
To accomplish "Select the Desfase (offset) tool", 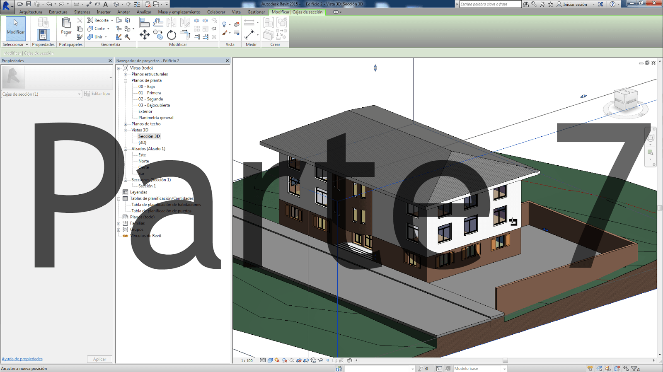I will point(158,22).
